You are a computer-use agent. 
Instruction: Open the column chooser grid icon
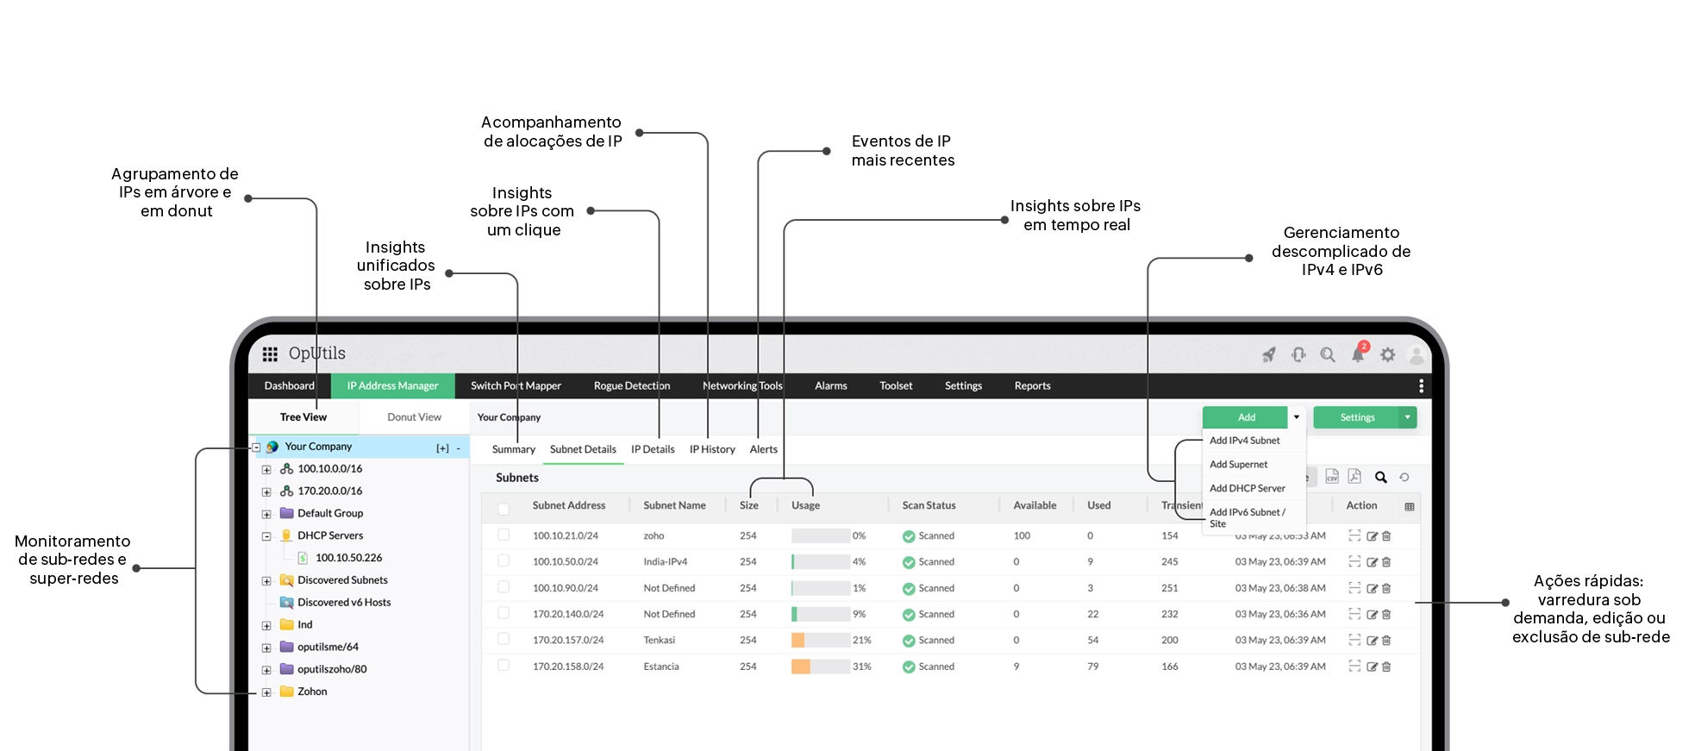click(1410, 506)
